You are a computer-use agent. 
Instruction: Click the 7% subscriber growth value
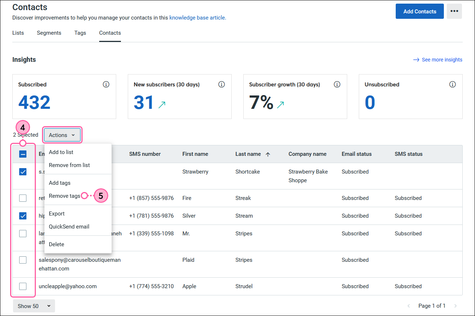(x=261, y=102)
